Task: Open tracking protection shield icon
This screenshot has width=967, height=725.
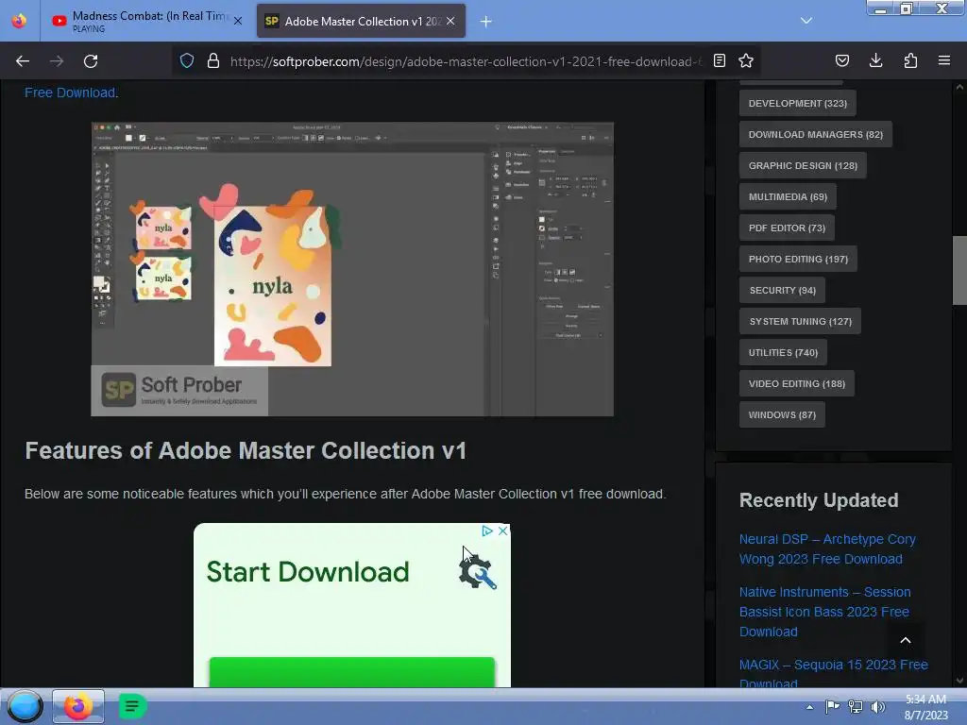Action: tap(187, 61)
